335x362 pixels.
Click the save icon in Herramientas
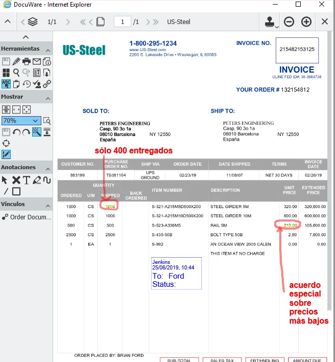click(6, 61)
